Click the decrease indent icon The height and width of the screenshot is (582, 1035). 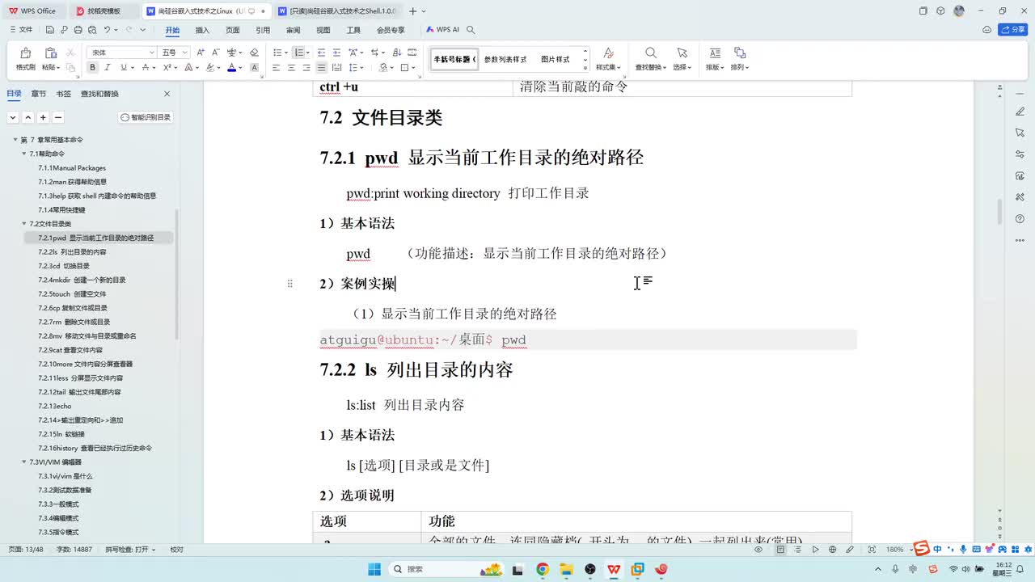point(322,53)
